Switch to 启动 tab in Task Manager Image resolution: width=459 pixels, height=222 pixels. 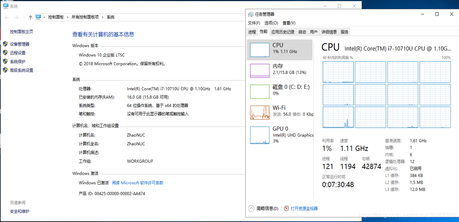(x=302, y=32)
